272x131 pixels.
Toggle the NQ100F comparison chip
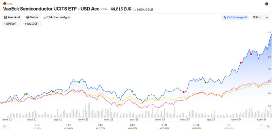coord(32,24)
